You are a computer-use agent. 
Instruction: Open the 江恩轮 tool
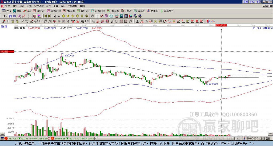127,11
